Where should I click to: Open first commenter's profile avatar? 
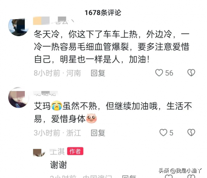coord(19,27)
